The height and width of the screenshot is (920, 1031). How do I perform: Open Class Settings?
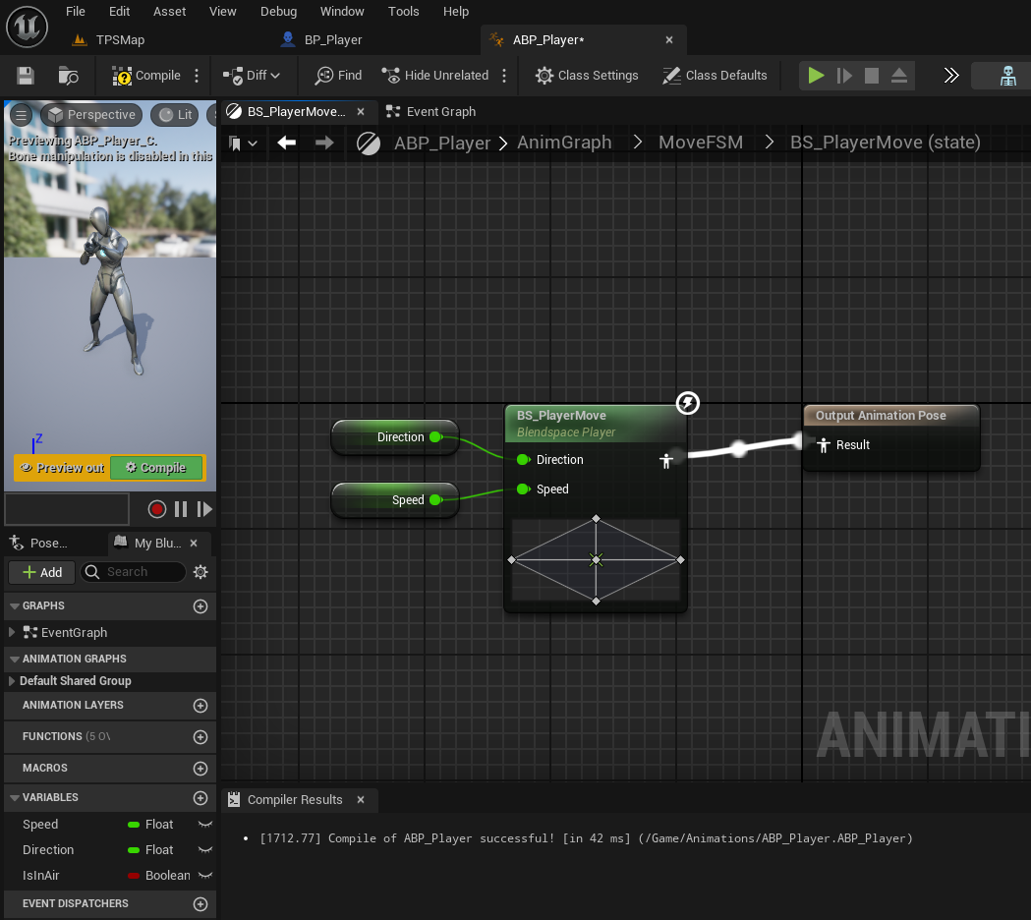[587, 76]
